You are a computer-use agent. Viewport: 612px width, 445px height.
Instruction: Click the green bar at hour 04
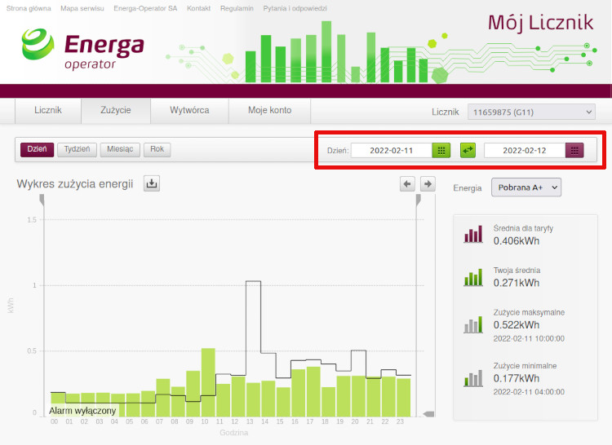118,405
